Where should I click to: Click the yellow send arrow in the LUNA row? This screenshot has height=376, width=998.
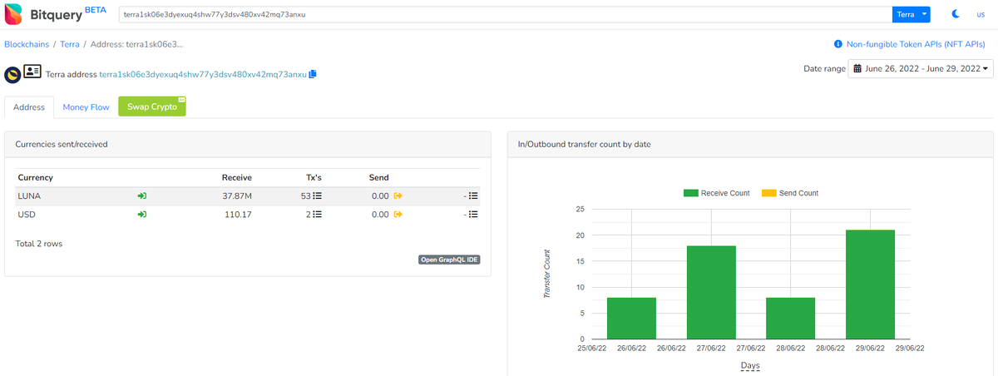coord(398,196)
